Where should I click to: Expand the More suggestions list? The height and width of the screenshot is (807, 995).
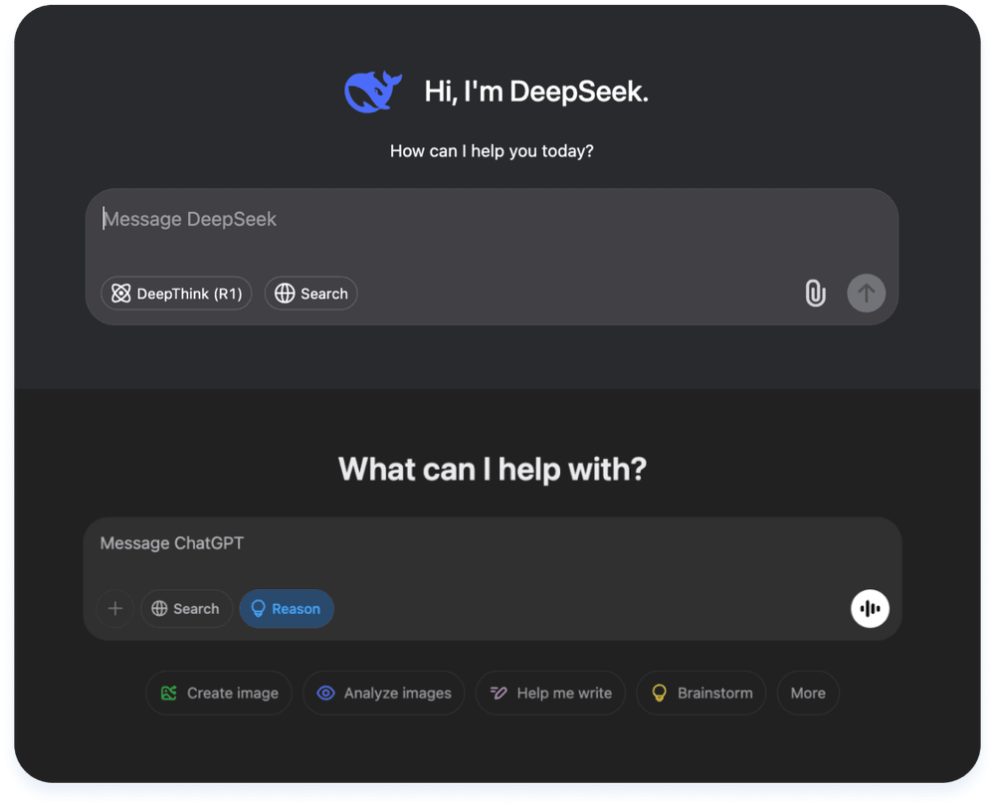[x=808, y=694]
